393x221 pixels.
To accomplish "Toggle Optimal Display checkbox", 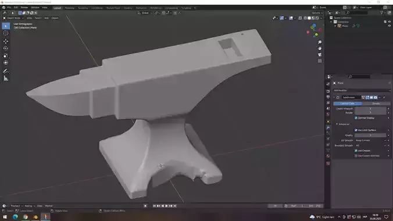I will (x=356, y=117).
